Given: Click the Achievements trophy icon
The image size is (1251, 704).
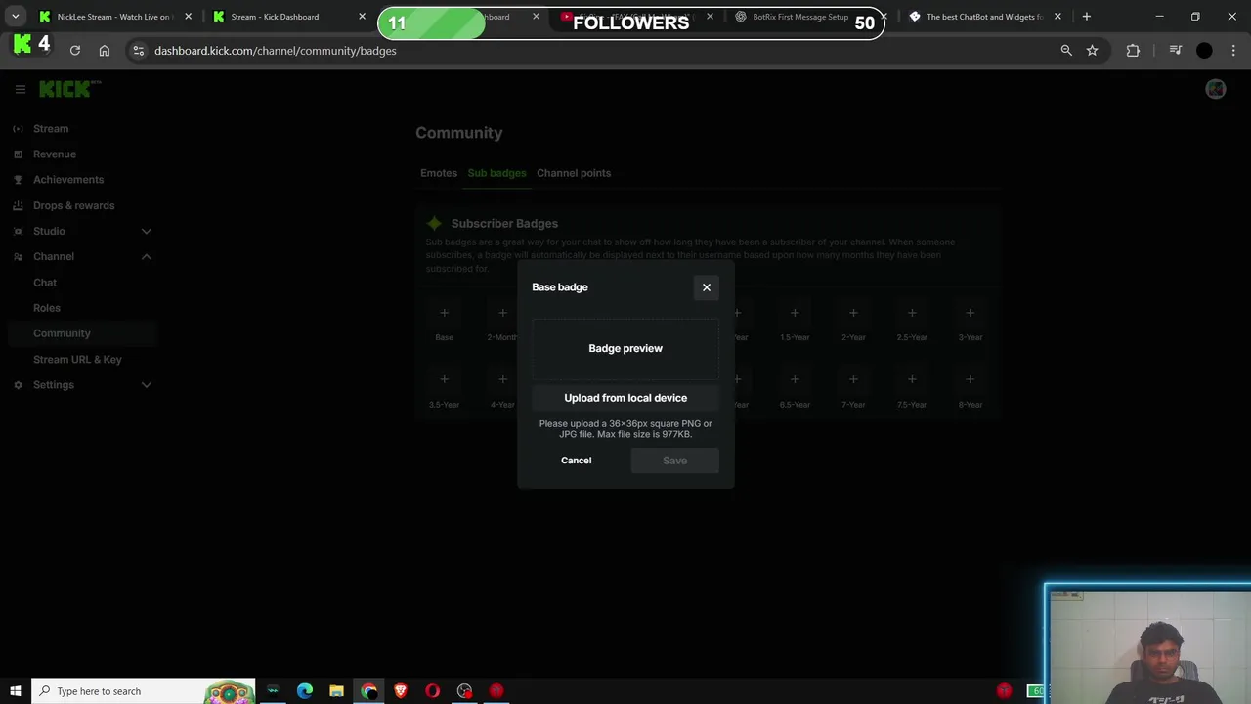Looking at the screenshot, I should (18, 180).
